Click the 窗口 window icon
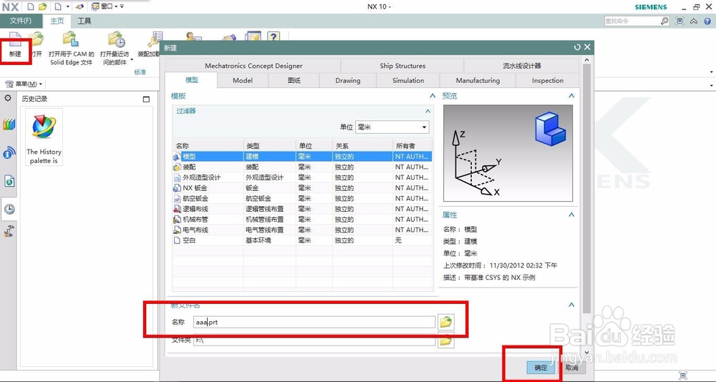This screenshot has width=716, height=382. pos(95,6)
